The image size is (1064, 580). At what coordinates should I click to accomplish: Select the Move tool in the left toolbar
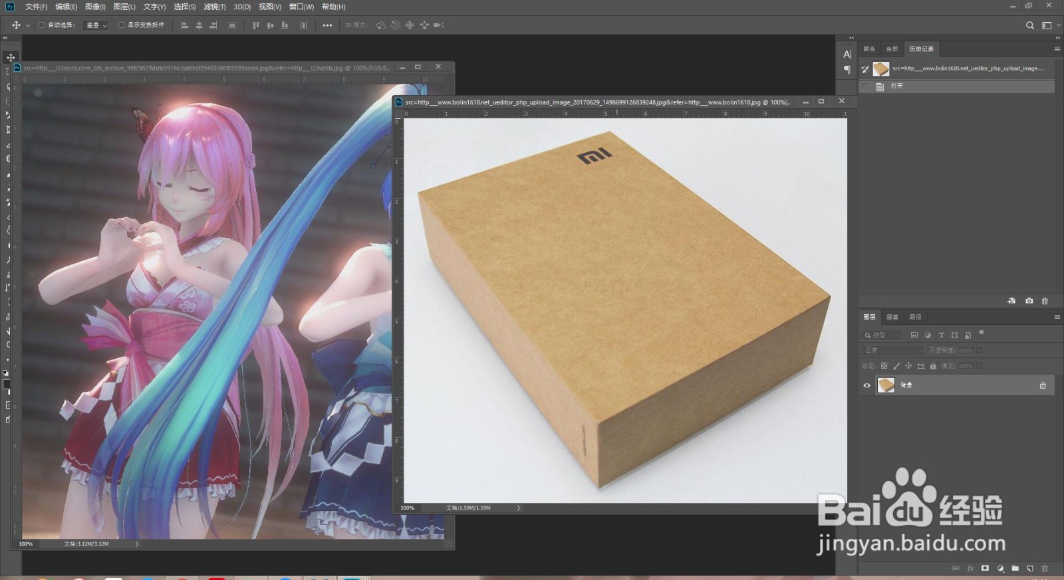tap(11, 58)
